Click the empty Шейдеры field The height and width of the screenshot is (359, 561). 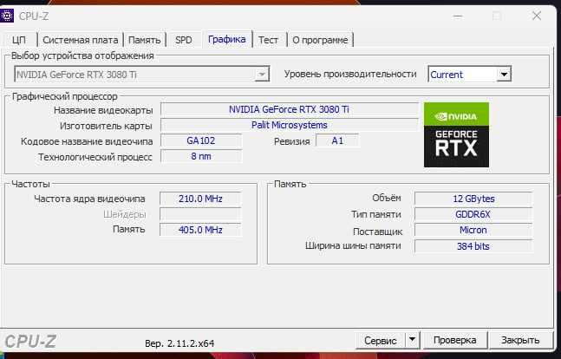[x=200, y=214]
